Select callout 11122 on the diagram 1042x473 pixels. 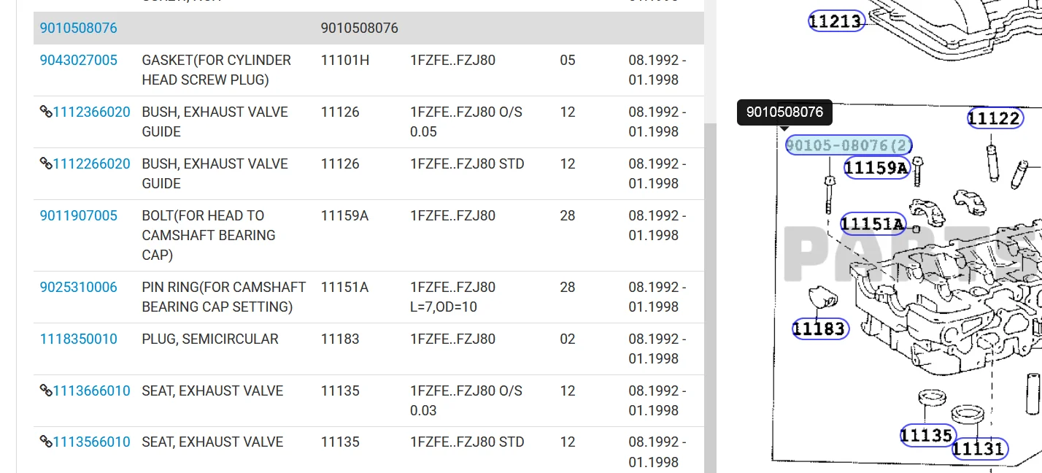pyautogui.click(x=995, y=118)
